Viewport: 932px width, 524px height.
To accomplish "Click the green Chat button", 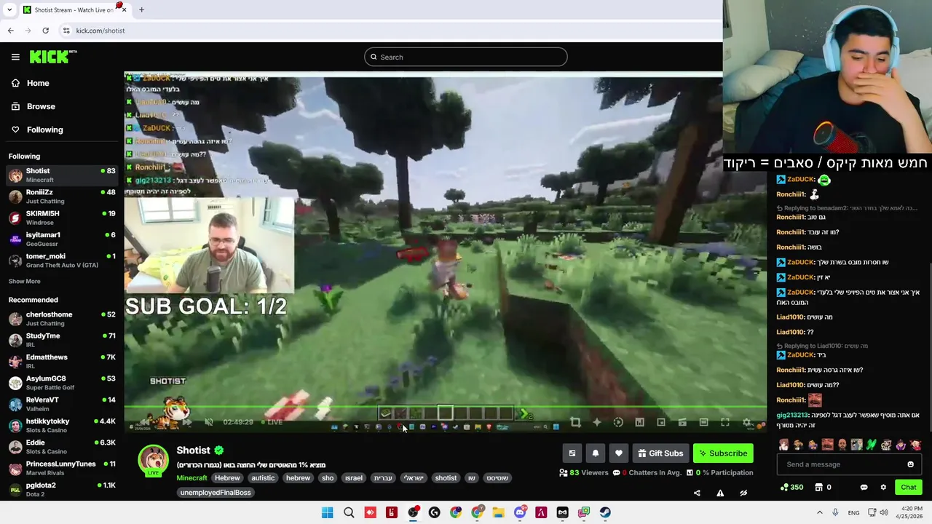I will pyautogui.click(x=909, y=487).
